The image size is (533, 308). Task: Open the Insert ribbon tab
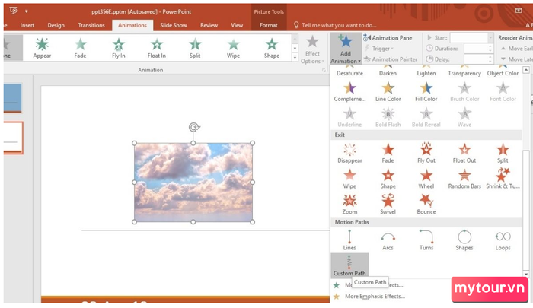pos(27,25)
